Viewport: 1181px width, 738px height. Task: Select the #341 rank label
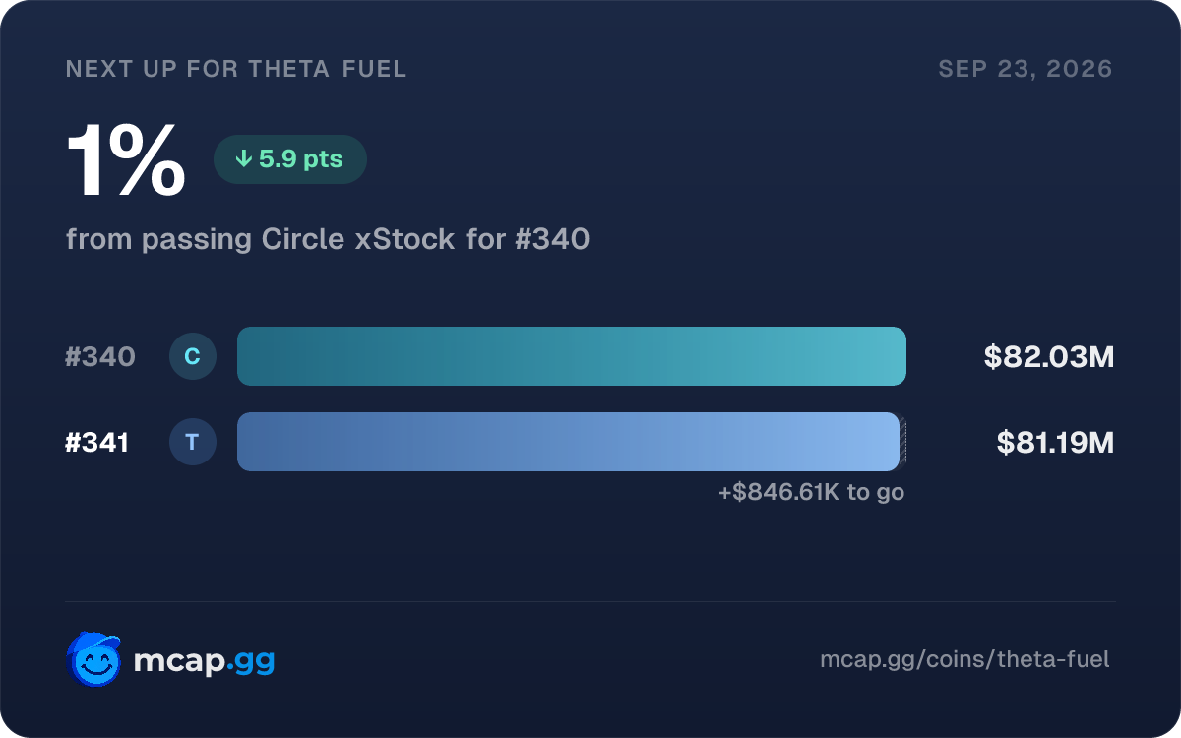pos(97,443)
